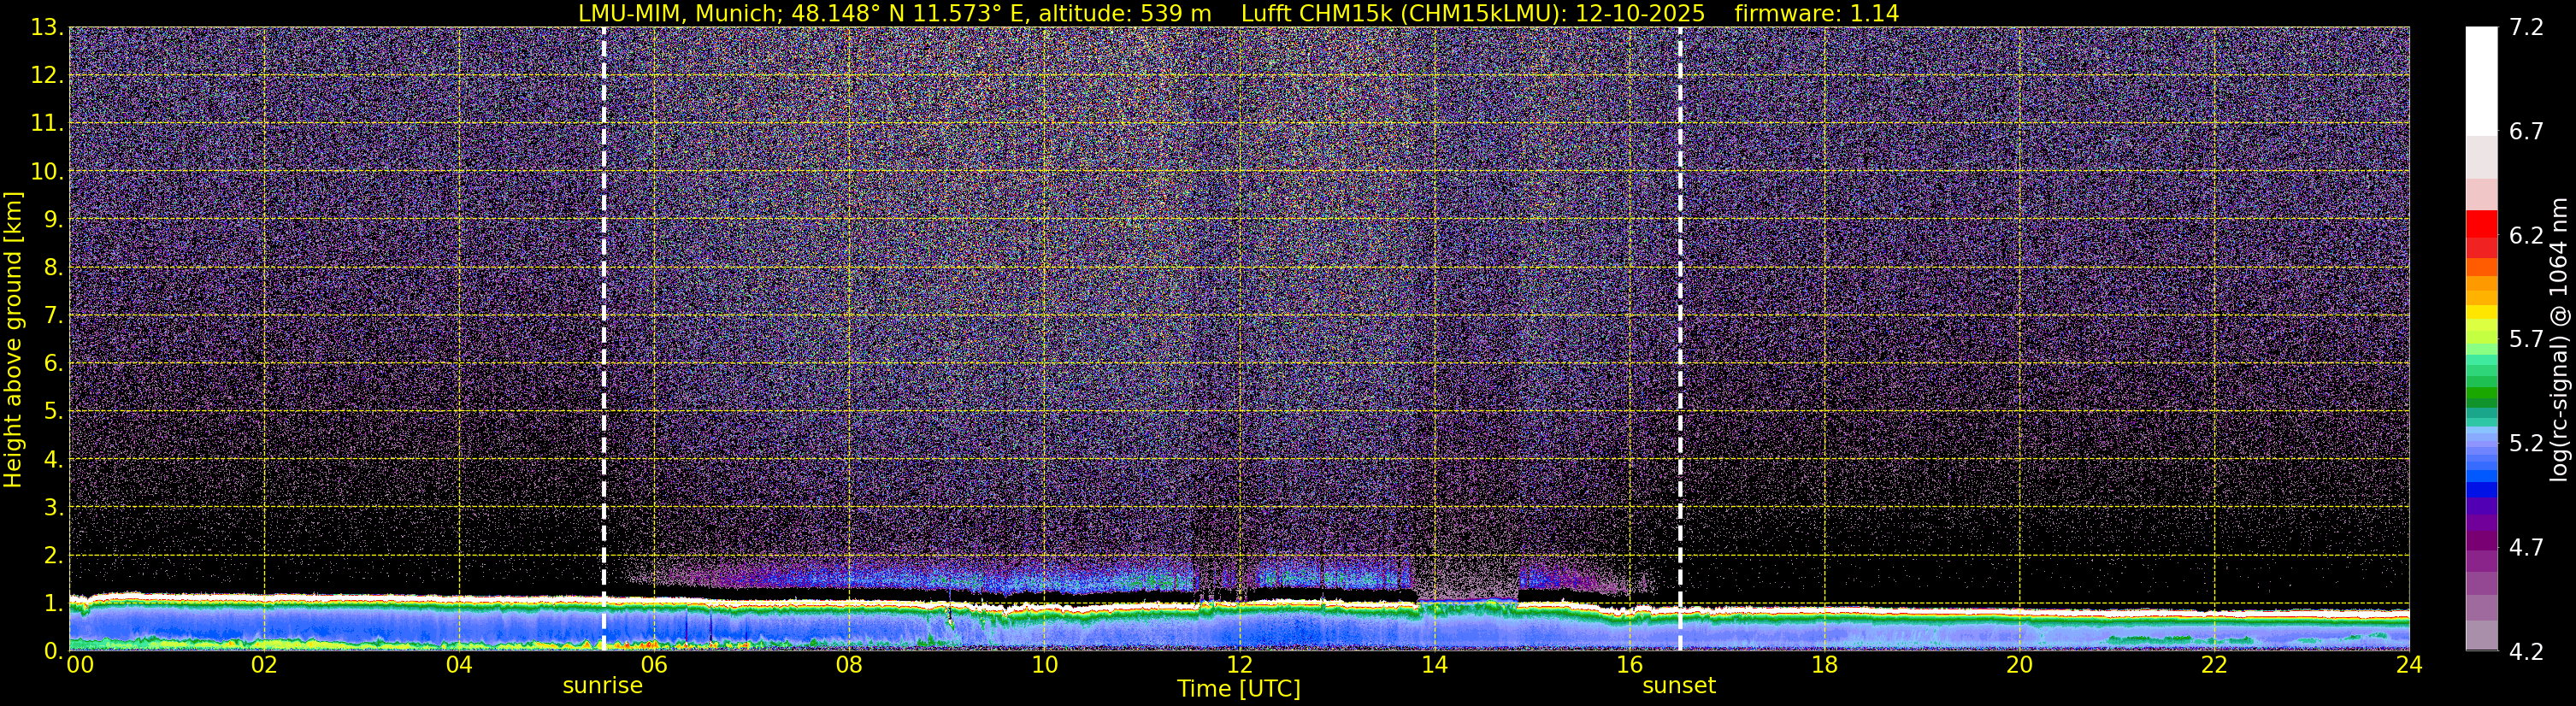Click the white dashed sunrise marker line
The image size is (2576, 706).
pos(604,338)
